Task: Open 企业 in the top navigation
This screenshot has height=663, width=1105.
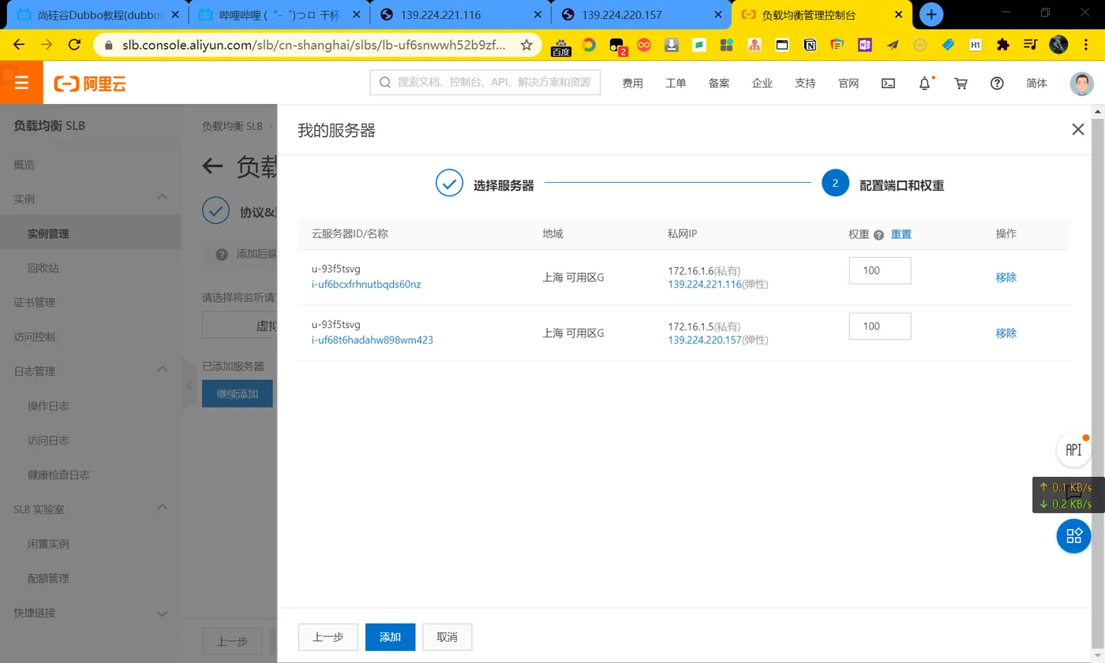Action: [x=762, y=83]
